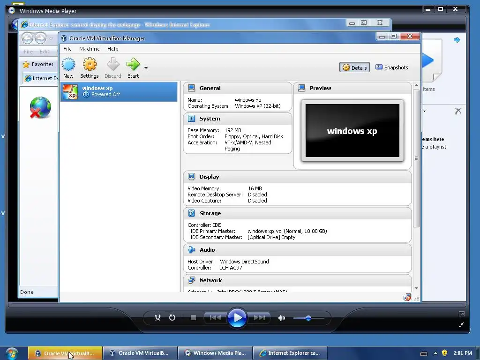Open the Storage section header
Image resolution: width=480 pixels, height=360 pixels.
tap(297, 213)
